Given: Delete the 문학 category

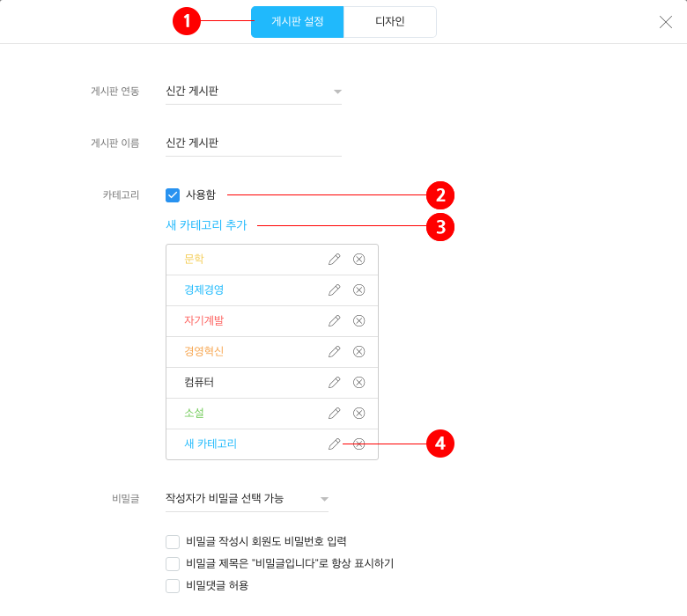Looking at the screenshot, I should pyautogui.click(x=358, y=260).
